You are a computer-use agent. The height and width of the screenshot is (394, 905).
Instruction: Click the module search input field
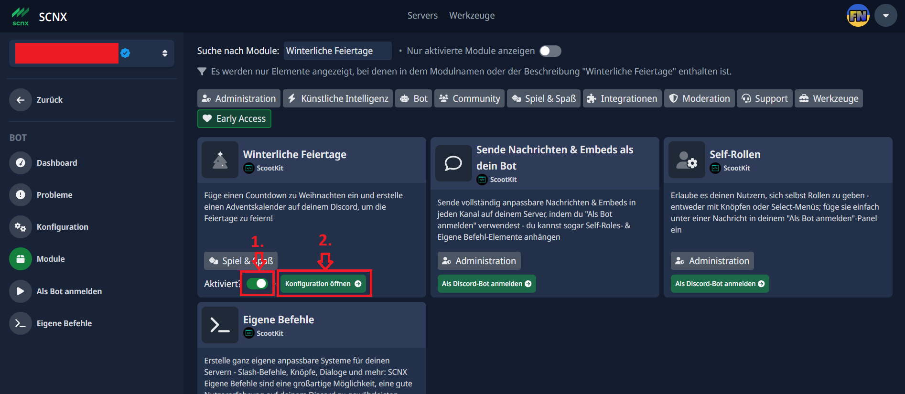337,51
